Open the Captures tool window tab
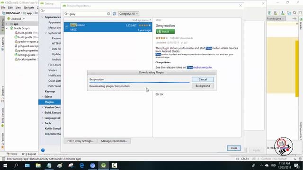Screen dimensions: 303x170 click(2, 43)
